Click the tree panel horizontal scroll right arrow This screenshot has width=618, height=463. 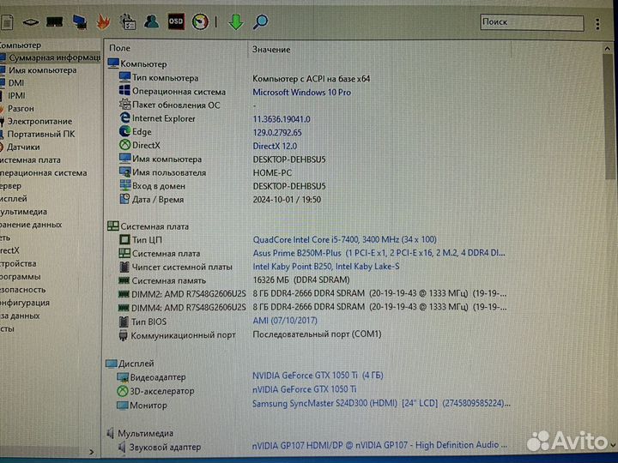tap(92, 452)
